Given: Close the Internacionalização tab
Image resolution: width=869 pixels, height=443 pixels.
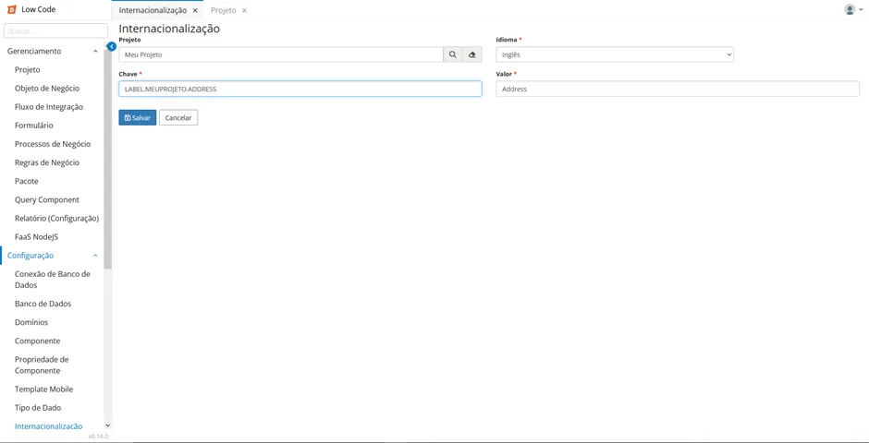Looking at the screenshot, I should tap(195, 10).
